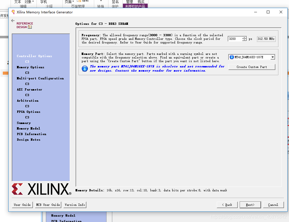Open the memory part dropdown arrow
The width and height of the screenshot is (289, 222).
(273, 57)
